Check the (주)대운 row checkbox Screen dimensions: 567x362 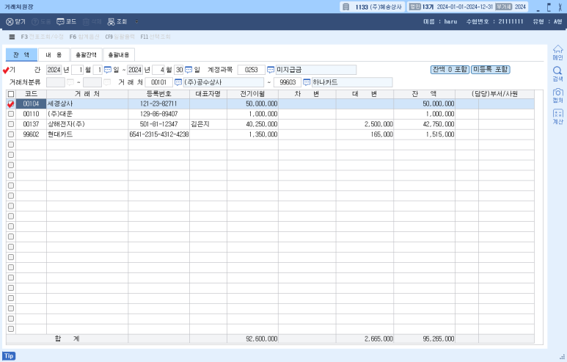(x=11, y=114)
